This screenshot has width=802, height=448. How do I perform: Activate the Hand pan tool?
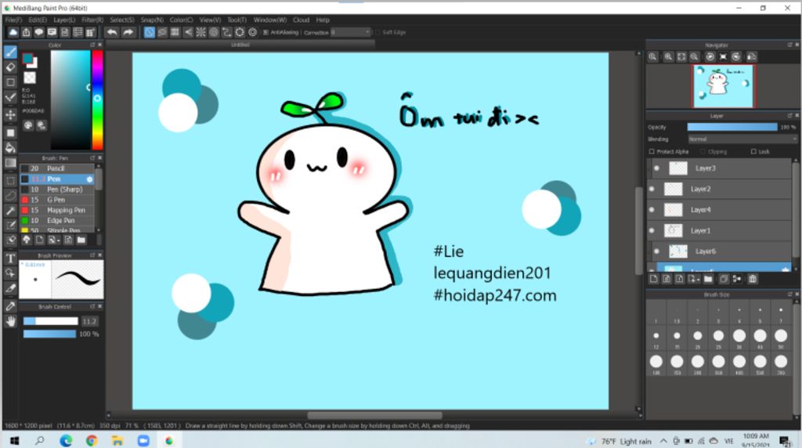(x=10, y=321)
